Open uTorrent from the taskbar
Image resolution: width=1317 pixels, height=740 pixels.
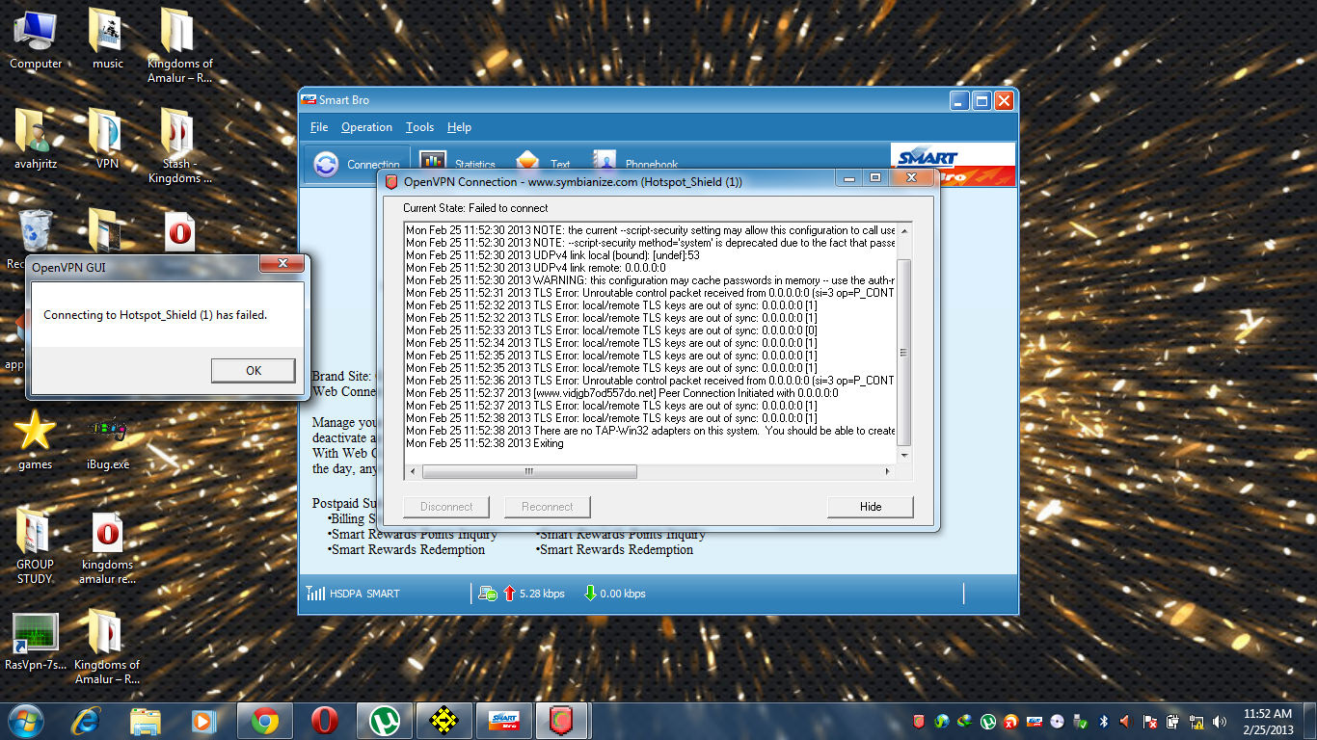[x=385, y=721]
